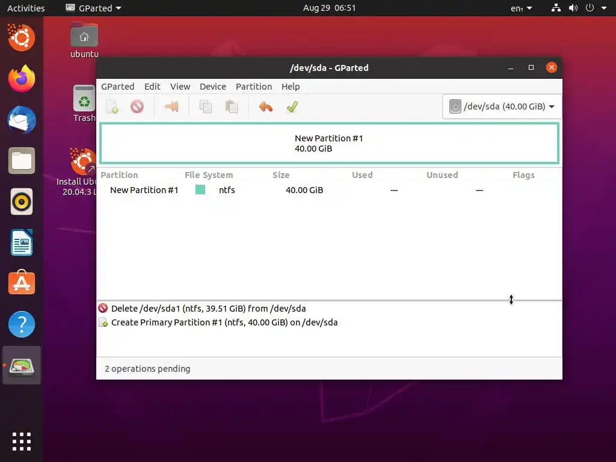
Task: Click the network icon in top bar
Action: click(556, 8)
